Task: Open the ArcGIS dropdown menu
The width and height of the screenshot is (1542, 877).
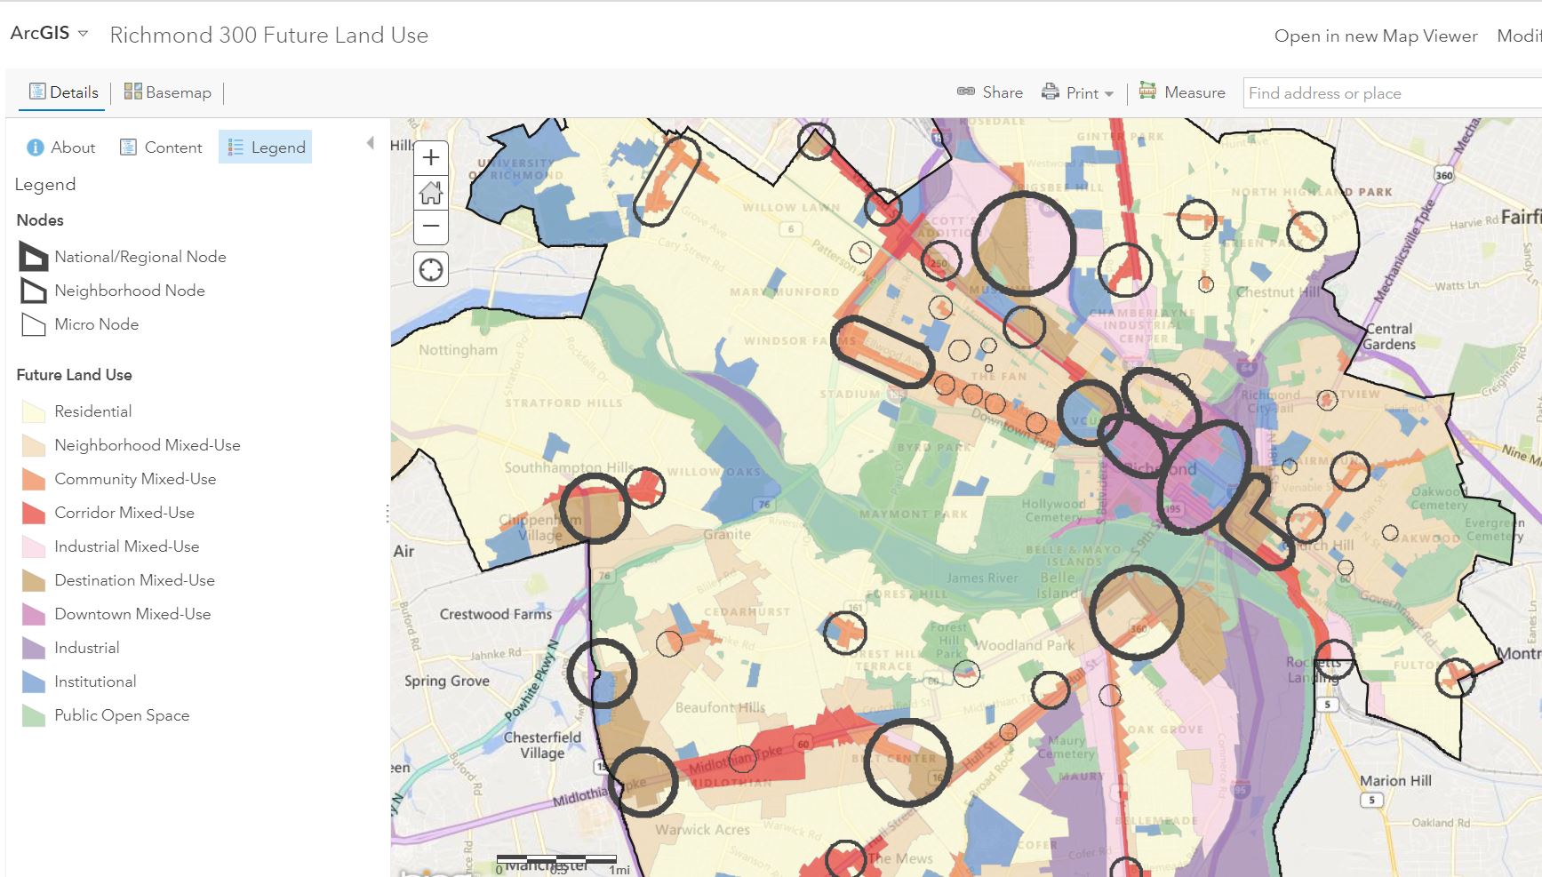Action: [49, 33]
